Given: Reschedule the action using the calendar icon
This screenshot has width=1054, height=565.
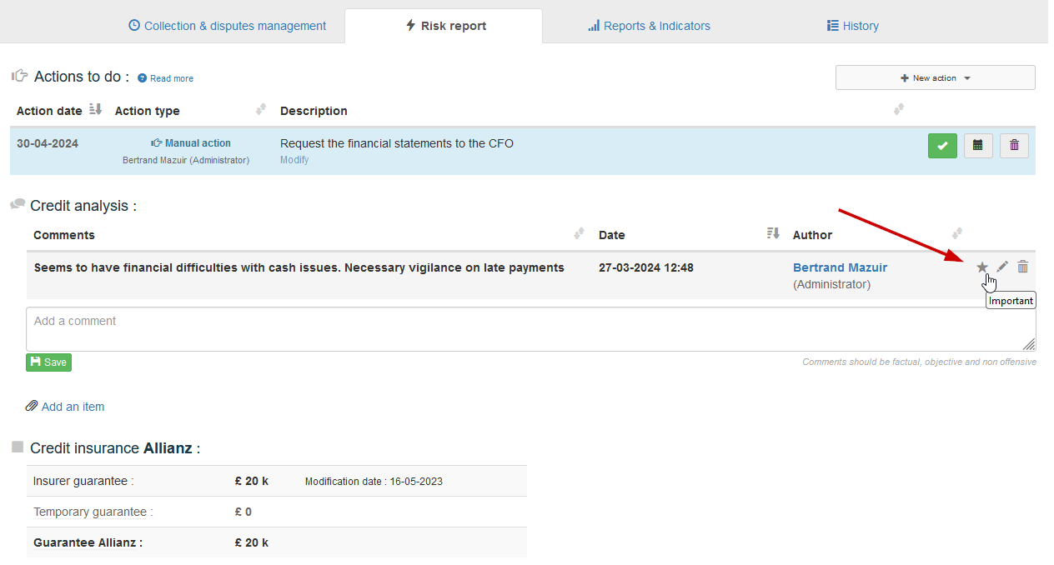Looking at the screenshot, I should tap(978, 145).
